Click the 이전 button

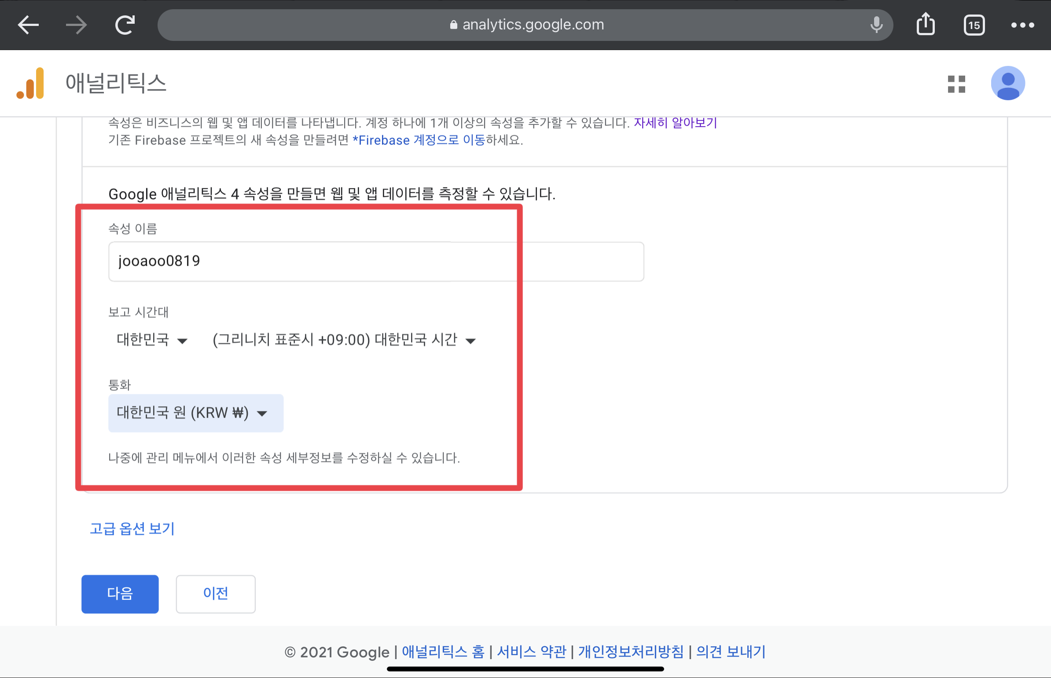click(x=216, y=594)
